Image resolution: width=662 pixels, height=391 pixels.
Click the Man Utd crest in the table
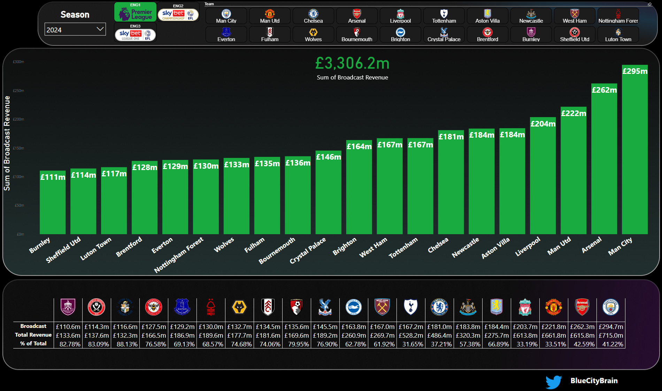[x=554, y=307]
